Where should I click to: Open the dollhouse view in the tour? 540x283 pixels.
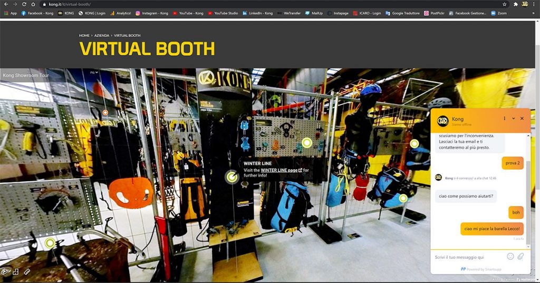[x=4, y=271]
